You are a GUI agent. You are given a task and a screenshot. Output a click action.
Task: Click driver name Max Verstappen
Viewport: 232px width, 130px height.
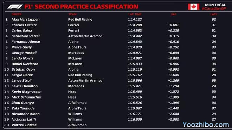point(25,20)
